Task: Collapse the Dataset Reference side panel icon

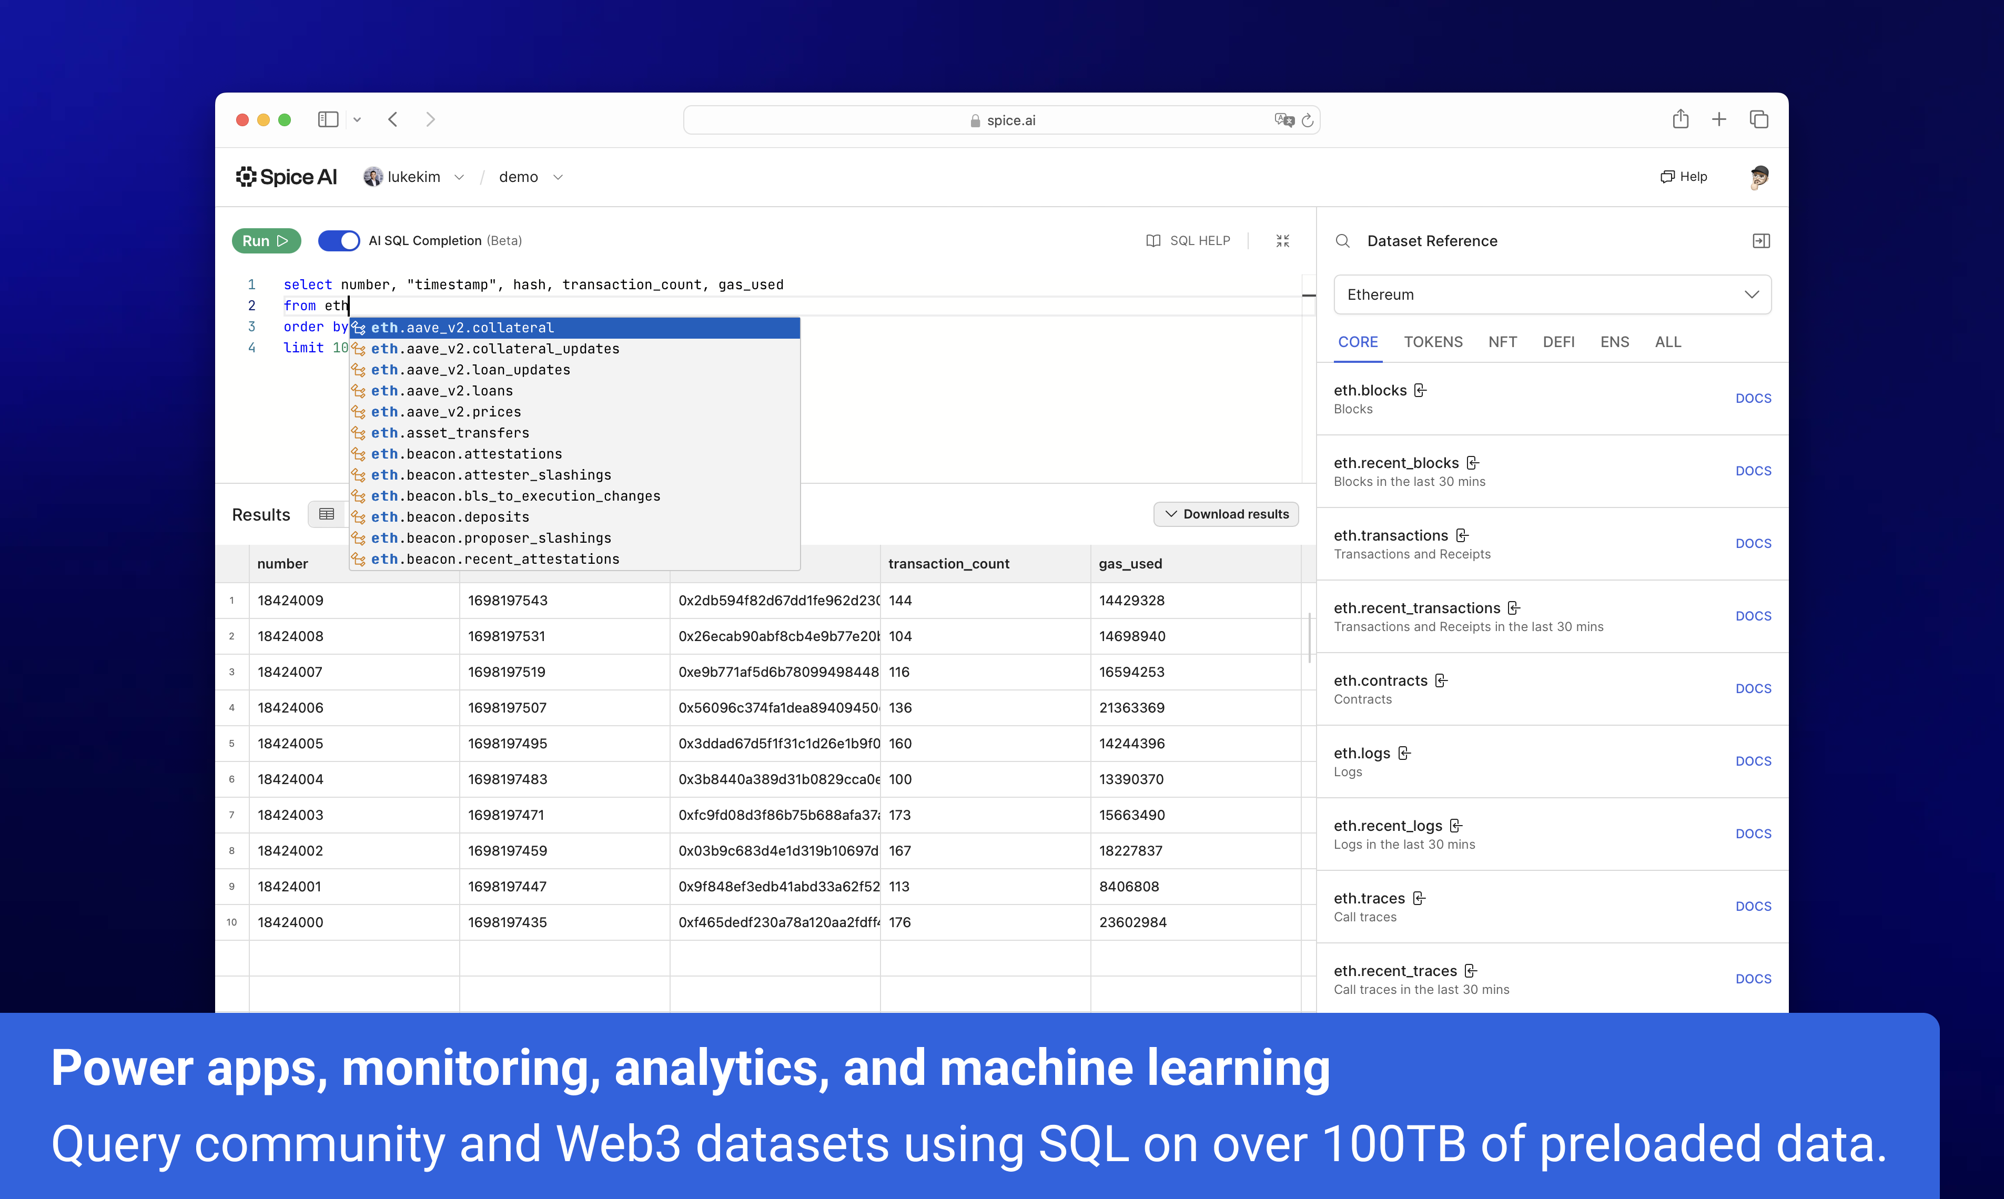Action: [x=1761, y=241]
